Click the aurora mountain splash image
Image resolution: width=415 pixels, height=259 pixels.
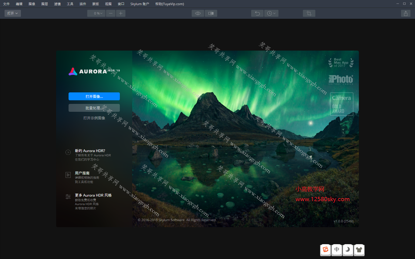point(245,139)
